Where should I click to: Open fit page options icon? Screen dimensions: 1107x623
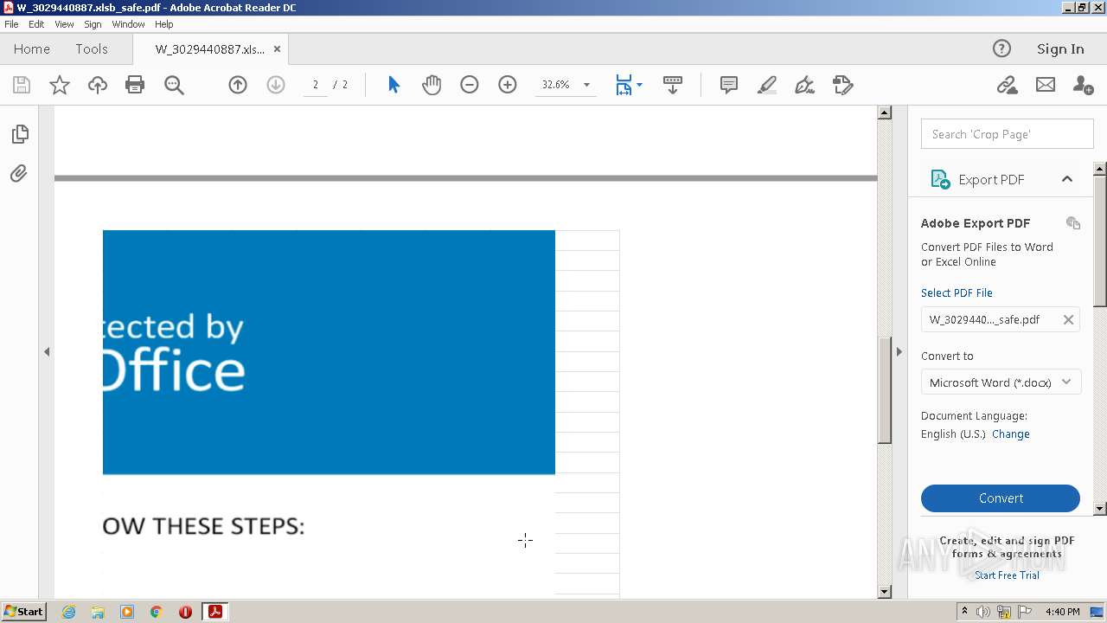(x=628, y=85)
